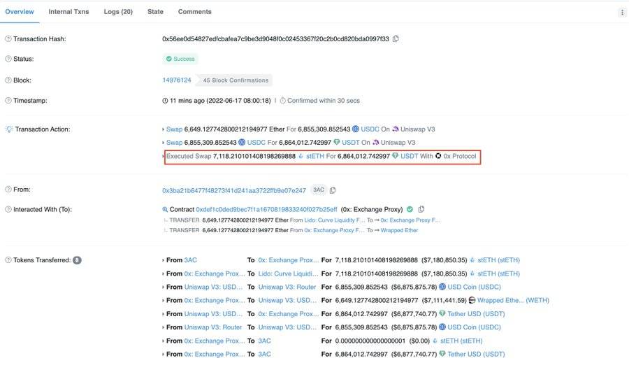Click the Confirmed within 30 secs text
Screen dimensions: 629x370
coord(324,100)
